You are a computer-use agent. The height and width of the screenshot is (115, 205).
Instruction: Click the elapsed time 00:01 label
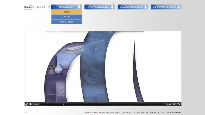36,104
